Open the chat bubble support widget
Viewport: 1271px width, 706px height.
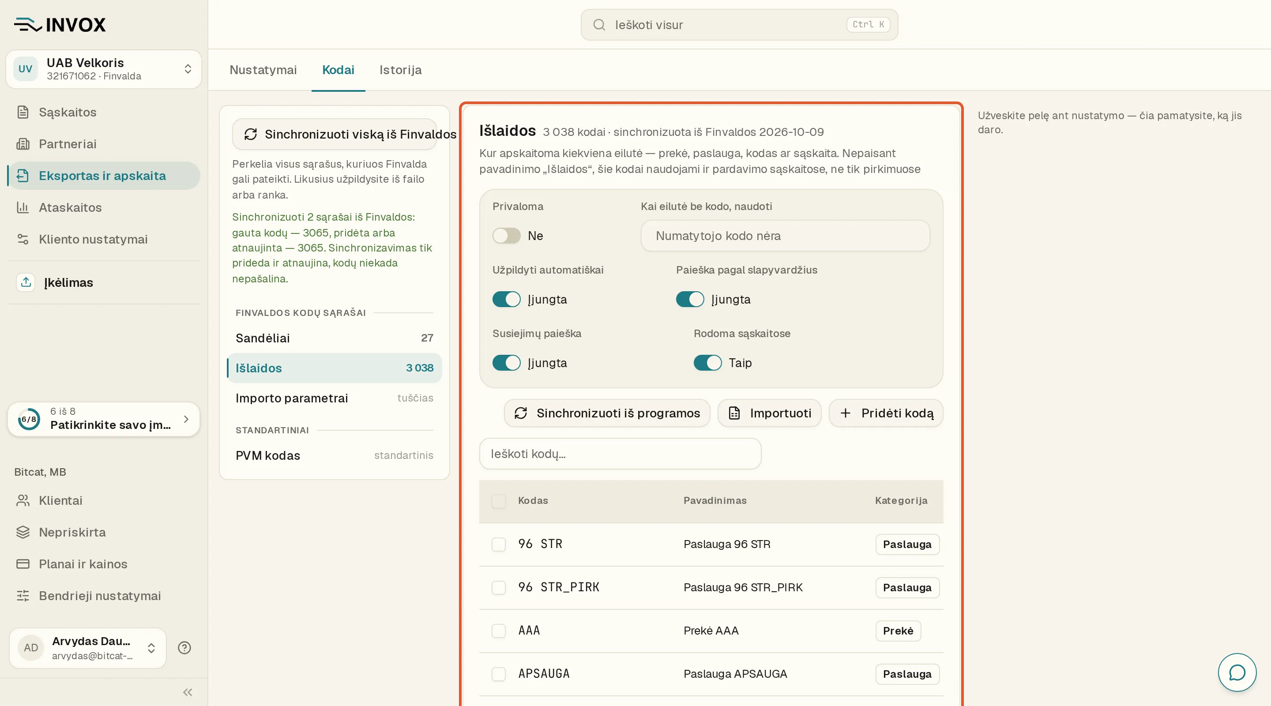point(1237,672)
